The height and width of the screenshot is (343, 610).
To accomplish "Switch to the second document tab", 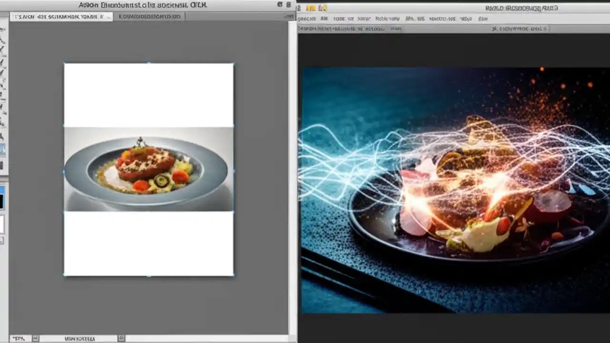I will (150, 16).
